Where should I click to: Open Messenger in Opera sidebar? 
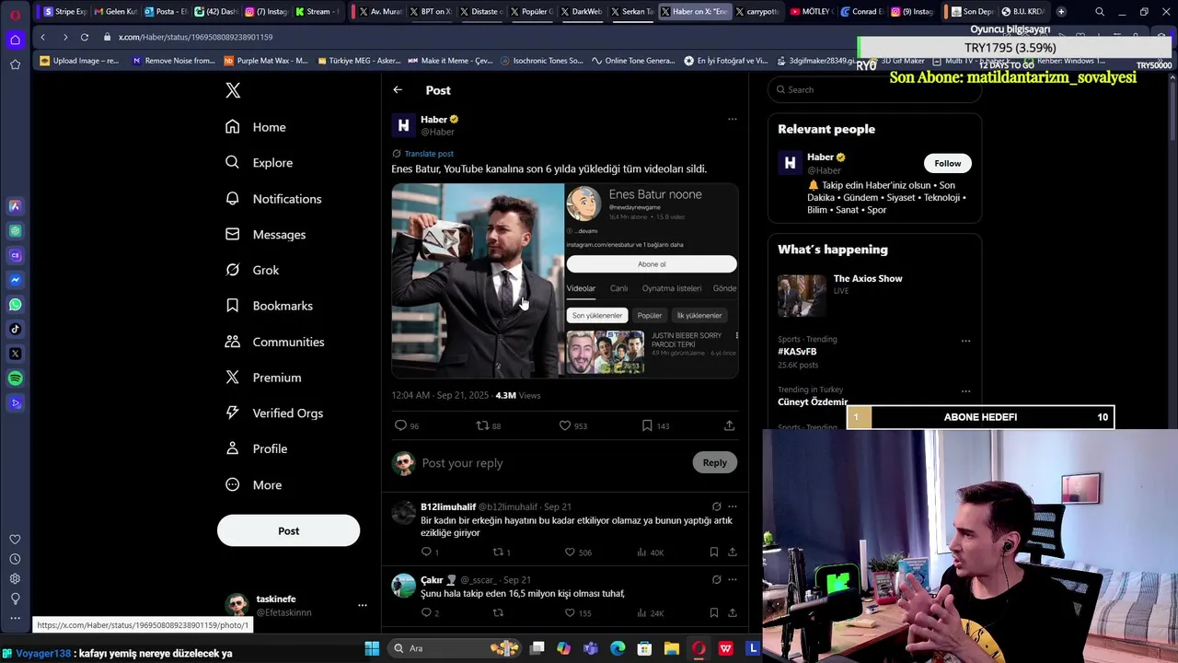(x=15, y=280)
